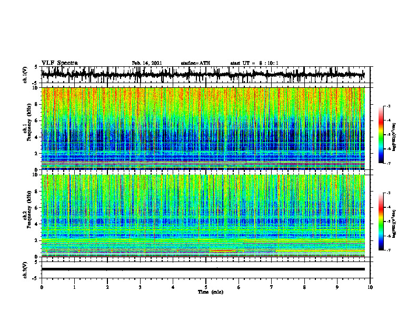Click the "ch.2 Frequency (kHz)" axis label
The width and height of the screenshot is (417, 322).
click(x=27, y=209)
